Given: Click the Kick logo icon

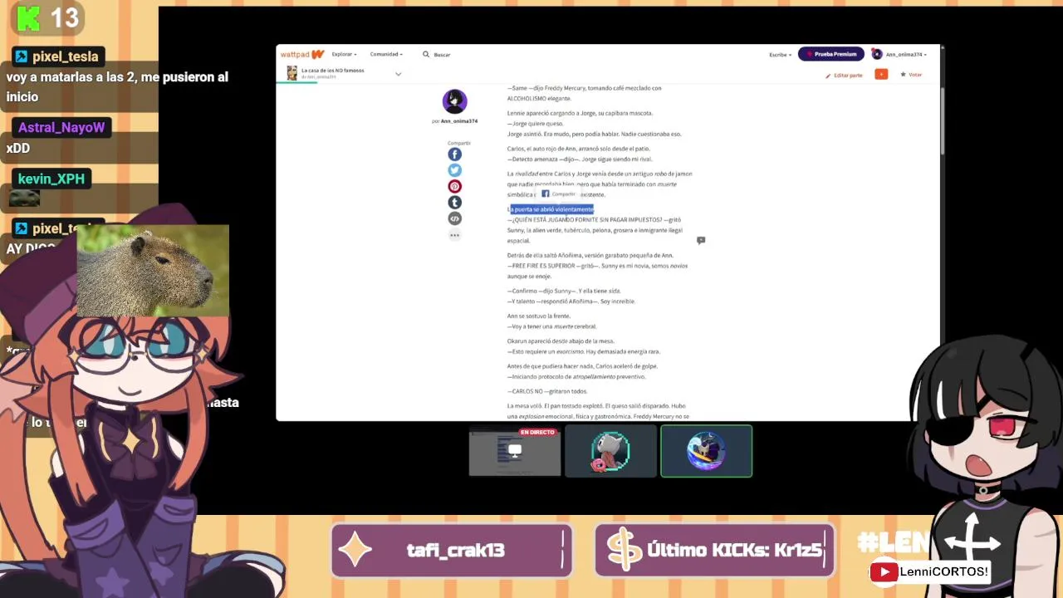Looking at the screenshot, I should tap(28, 17).
